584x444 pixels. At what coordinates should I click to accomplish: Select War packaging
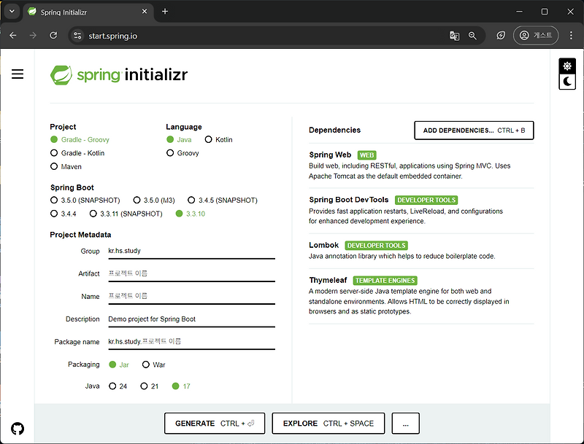tap(146, 364)
